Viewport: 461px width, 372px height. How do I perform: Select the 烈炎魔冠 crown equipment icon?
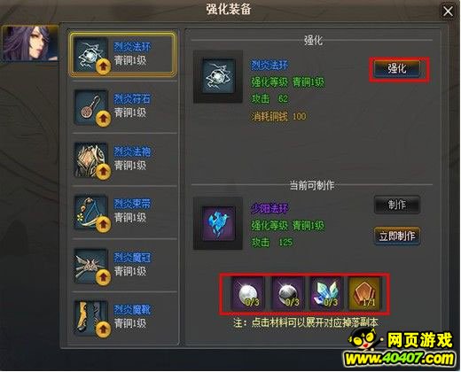(90, 266)
